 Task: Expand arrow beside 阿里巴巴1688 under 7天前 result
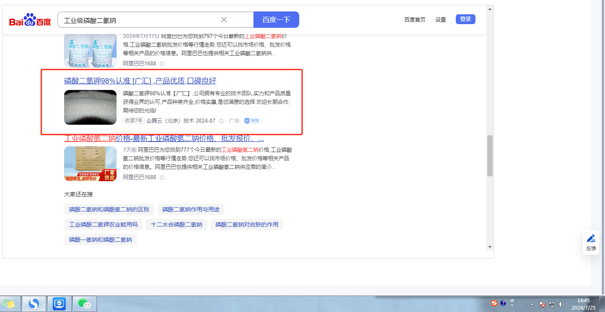pyautogui.click(x=162, y=177)
